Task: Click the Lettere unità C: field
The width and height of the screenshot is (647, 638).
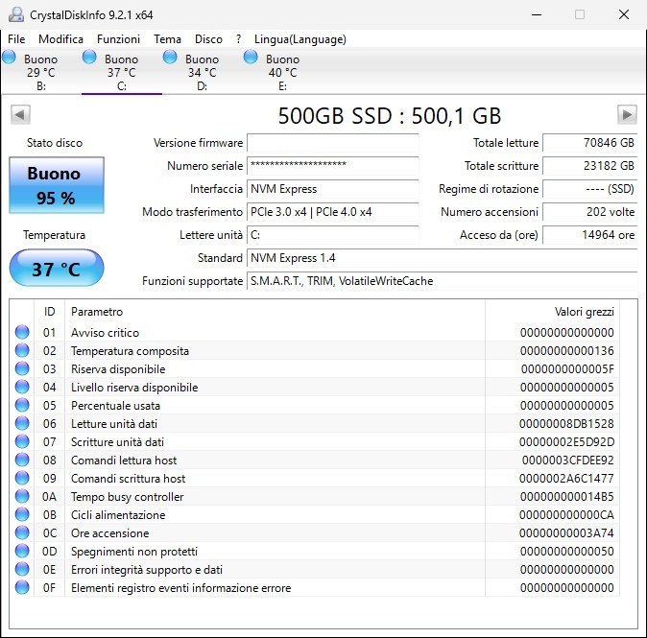Action: (332, 235)
